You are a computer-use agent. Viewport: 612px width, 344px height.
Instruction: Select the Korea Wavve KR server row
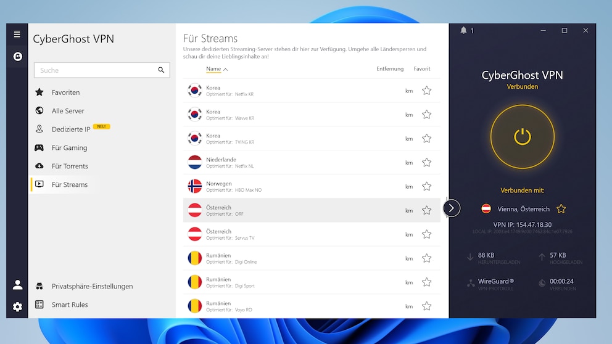click(312, 115)
